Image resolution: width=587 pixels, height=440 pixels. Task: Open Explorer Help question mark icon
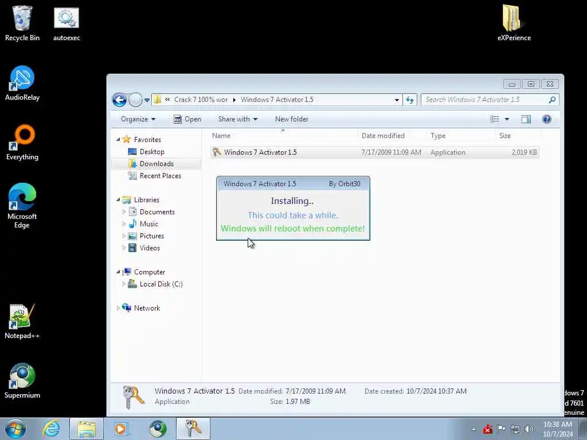tap(546, 119)
